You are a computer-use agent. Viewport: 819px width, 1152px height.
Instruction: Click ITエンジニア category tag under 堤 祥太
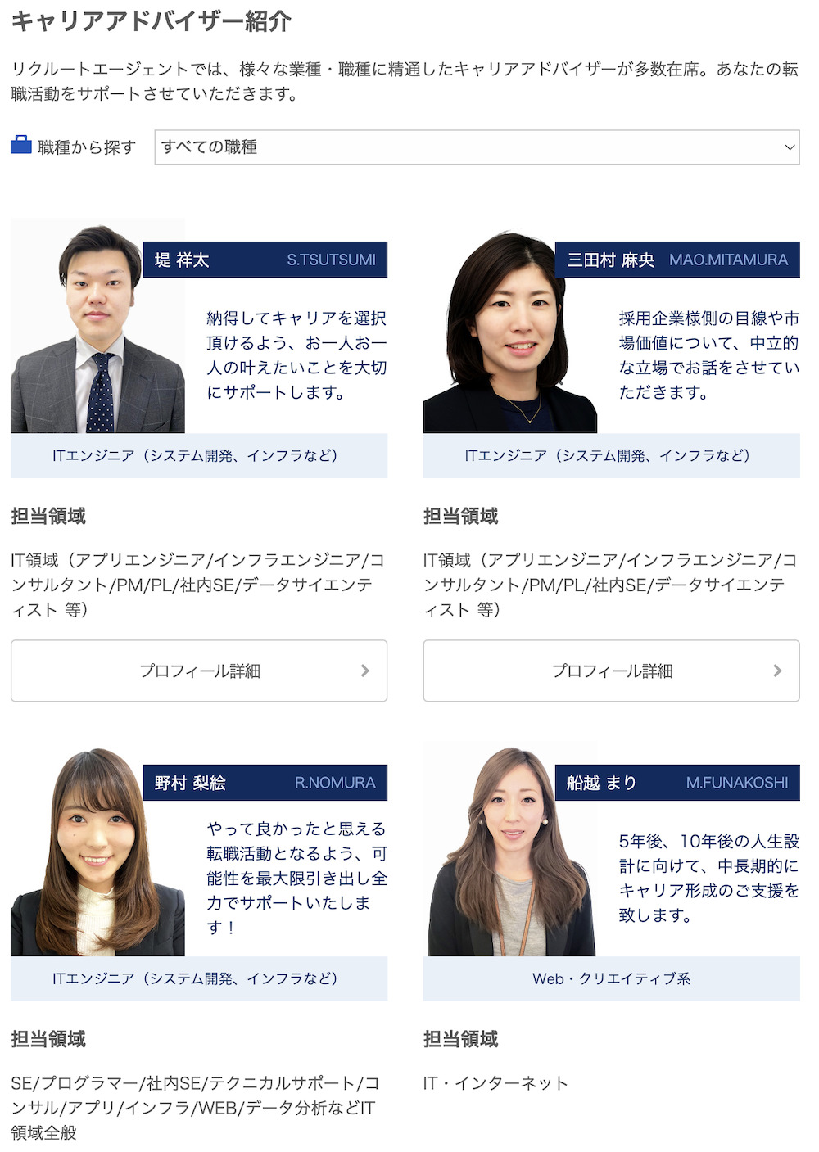tap(199, 455)
